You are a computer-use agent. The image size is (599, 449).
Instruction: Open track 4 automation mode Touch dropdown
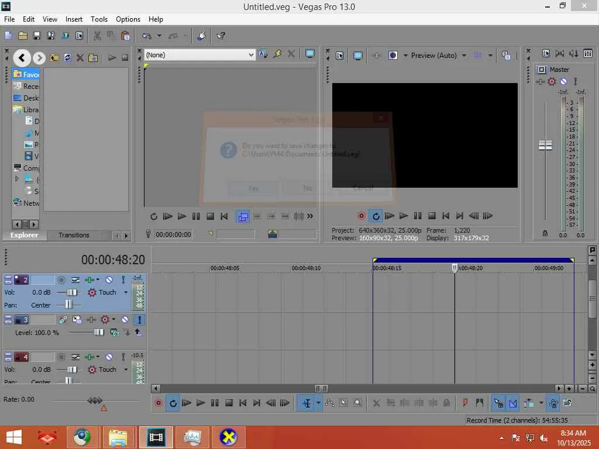tap(126, 369)
